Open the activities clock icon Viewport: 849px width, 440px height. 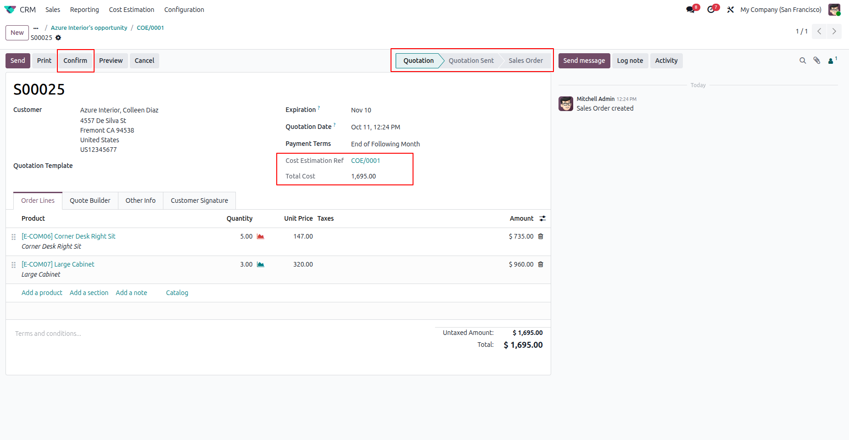click(x=711, y=10)
